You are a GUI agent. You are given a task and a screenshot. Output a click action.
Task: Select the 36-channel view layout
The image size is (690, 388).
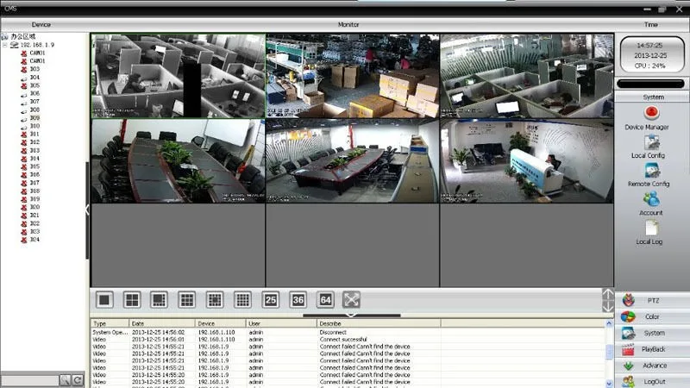click(x=298, y=300)
